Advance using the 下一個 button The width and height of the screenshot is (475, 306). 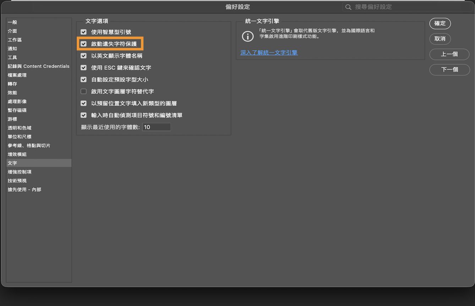[x=449, y=69]
